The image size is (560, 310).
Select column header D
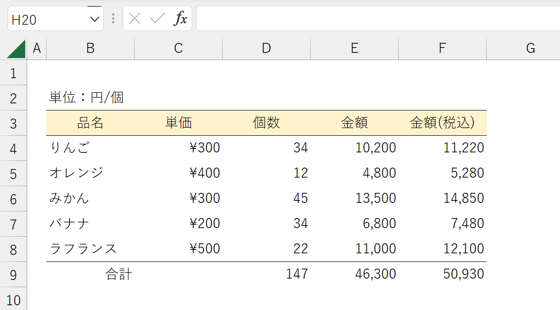click(266, 48)
